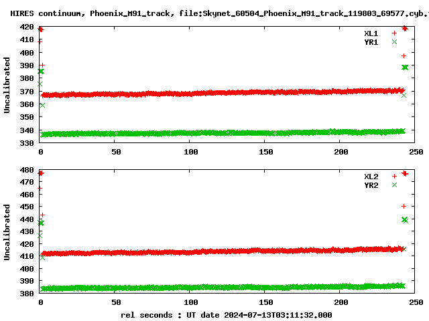Click the 150 x-axis tick label of bottom plot
429x321 pixels.
coord(266,302)
